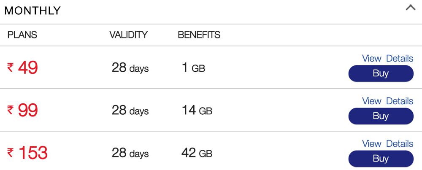422x170 pixels.
Task: Select the ₹153 plan price
Action: pos(27,153)
